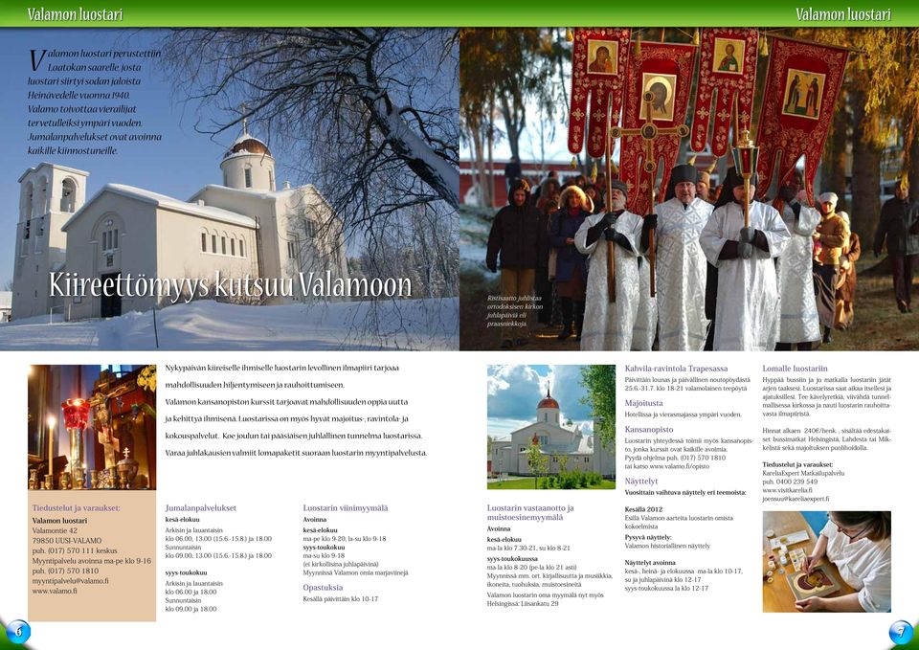Image resolution: width=919 pixels, height=650 pixels.
Task: Select the 'Luostarin vastaanotto ja muistoesinemyymälä' heading
Action: (530, 513)
